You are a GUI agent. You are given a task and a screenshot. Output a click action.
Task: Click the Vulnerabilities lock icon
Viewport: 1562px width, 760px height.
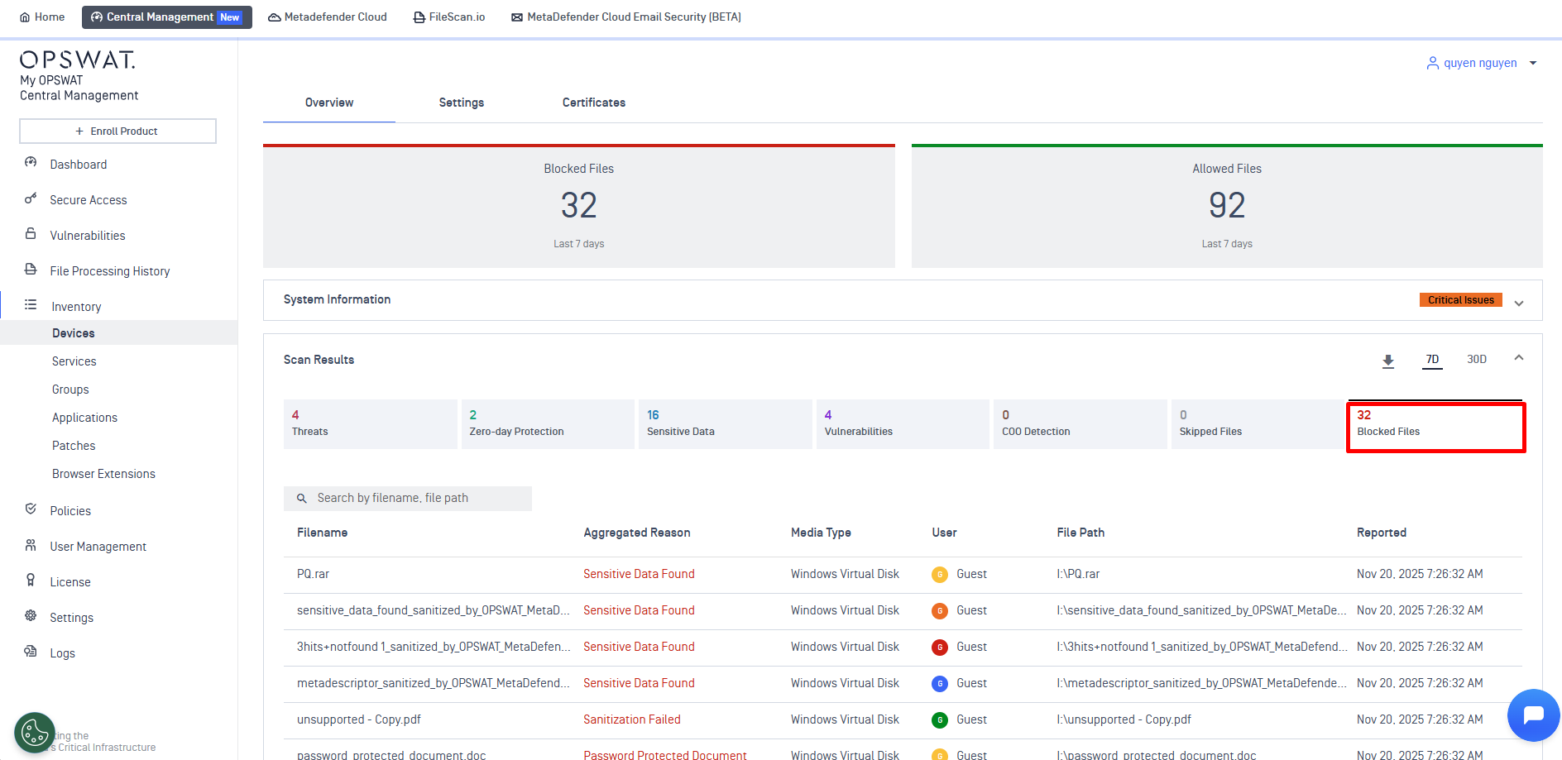31,234
